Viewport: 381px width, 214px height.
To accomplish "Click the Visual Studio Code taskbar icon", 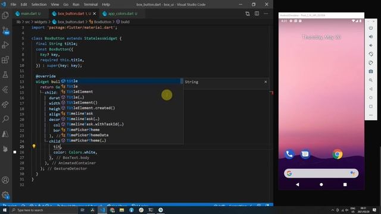I will [x=102, y=210].
